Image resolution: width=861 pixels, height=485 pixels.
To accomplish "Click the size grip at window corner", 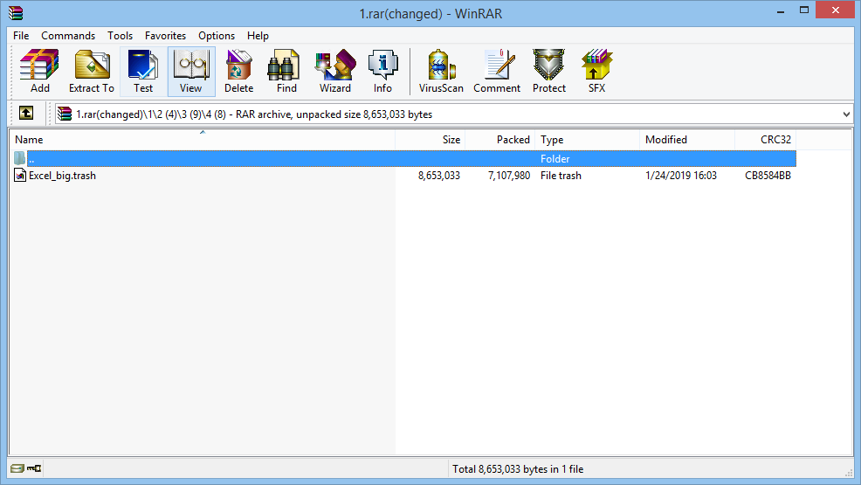I will click(849, 473).
